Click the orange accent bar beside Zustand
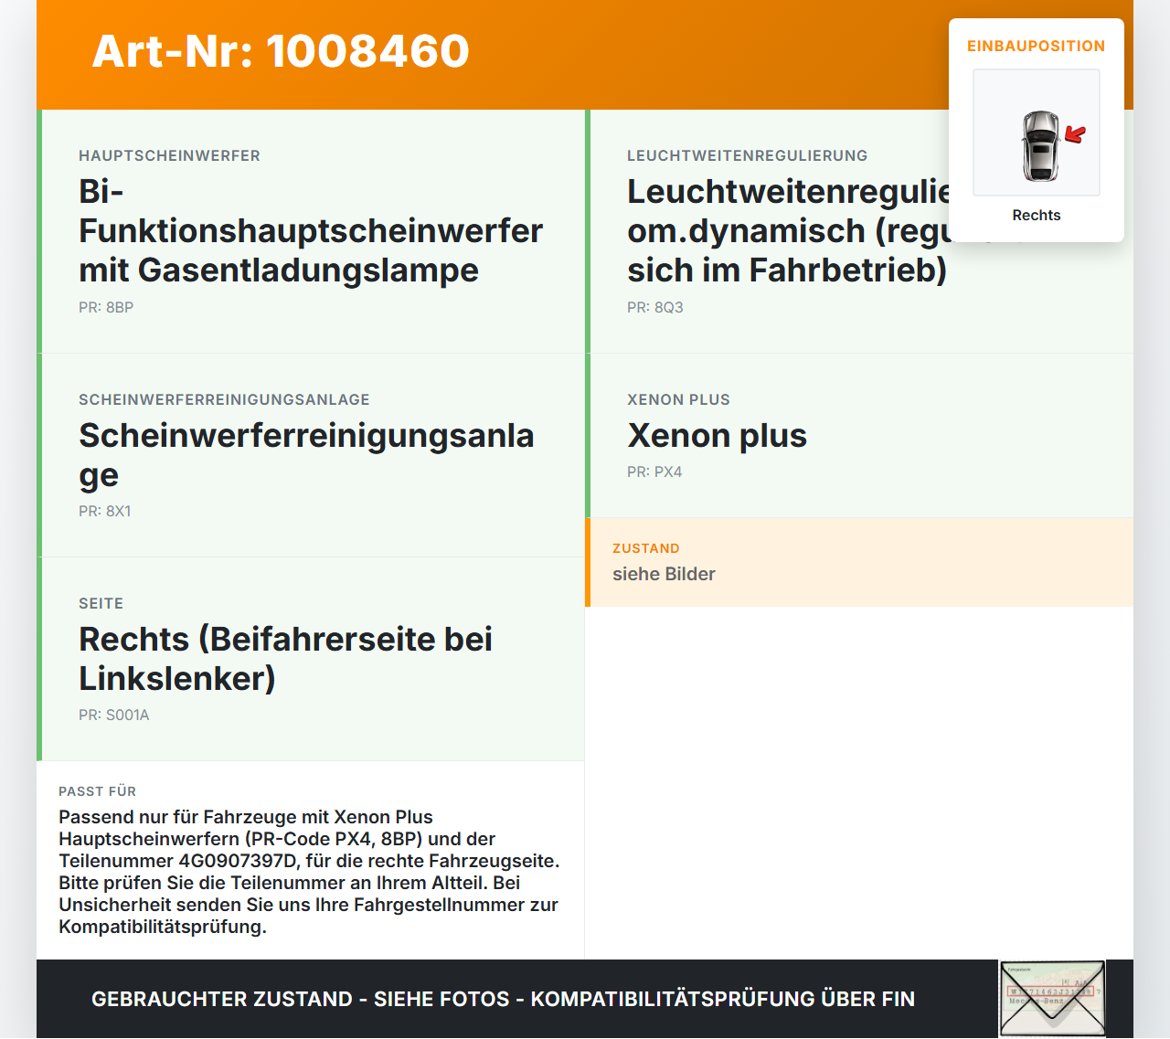Viewport: 1170px width, 1039px height. 587,563
